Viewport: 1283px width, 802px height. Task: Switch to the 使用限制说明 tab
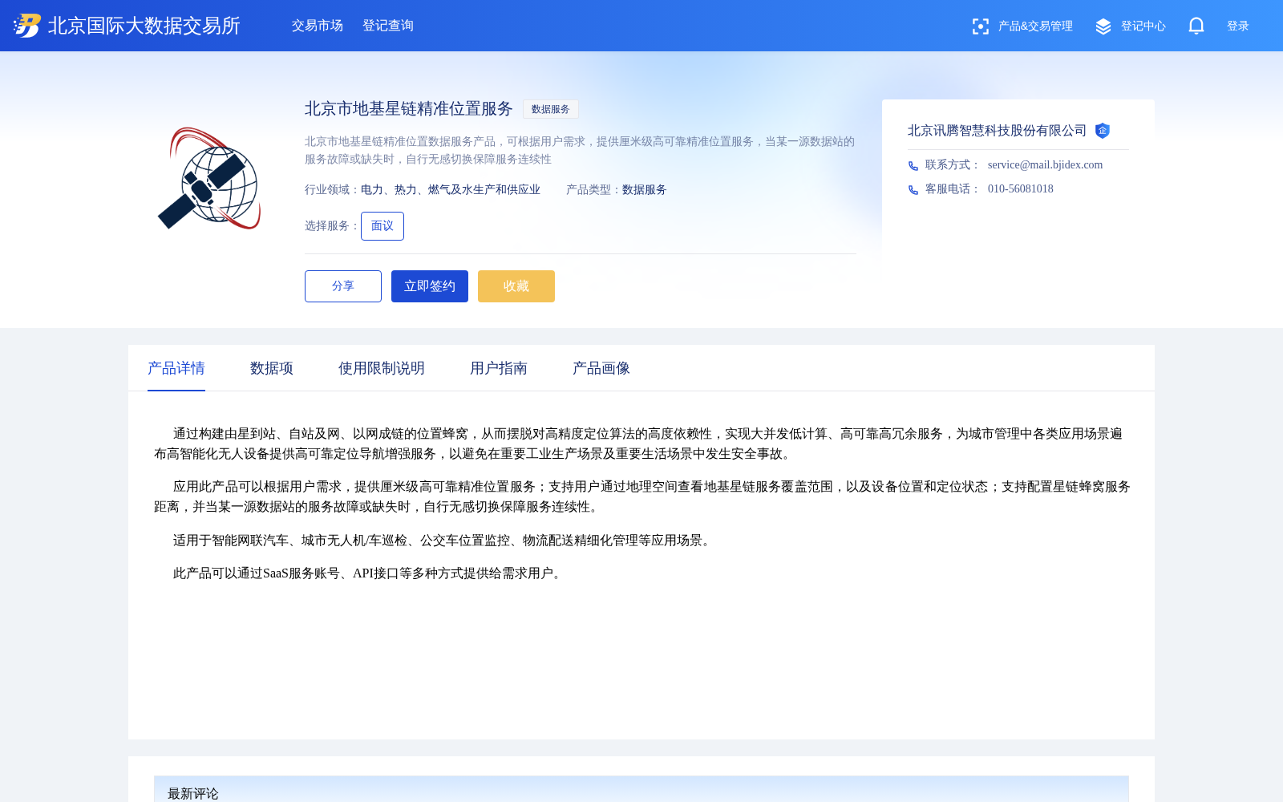[x=382, y=368]
